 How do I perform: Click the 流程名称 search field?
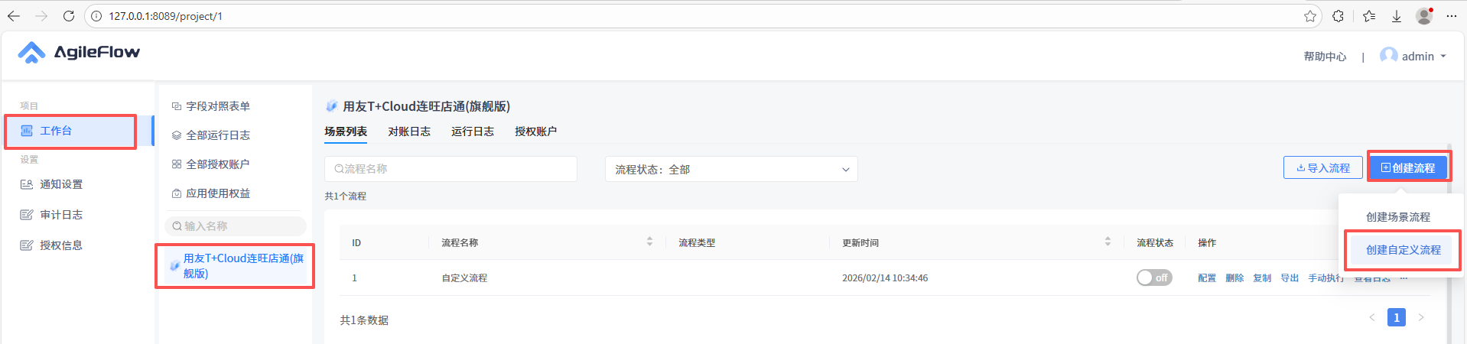point(451,169)
